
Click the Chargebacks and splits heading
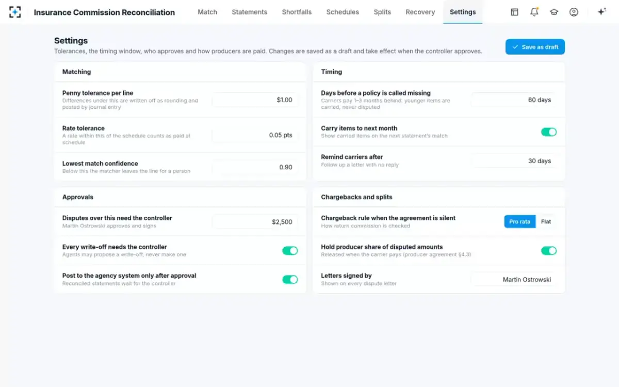(x=356, y=197)
